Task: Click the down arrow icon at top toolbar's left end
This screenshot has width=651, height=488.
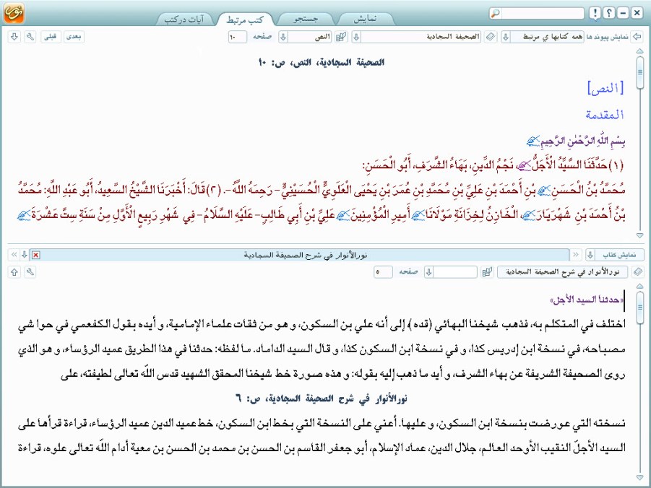Action: (x=14, y=37)
